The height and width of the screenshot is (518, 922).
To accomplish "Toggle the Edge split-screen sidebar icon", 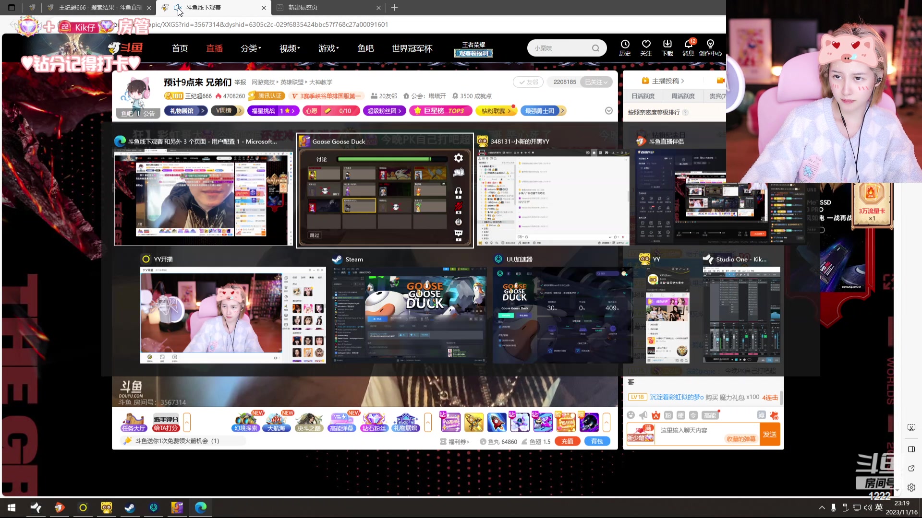I will click(x=911, y=449).
